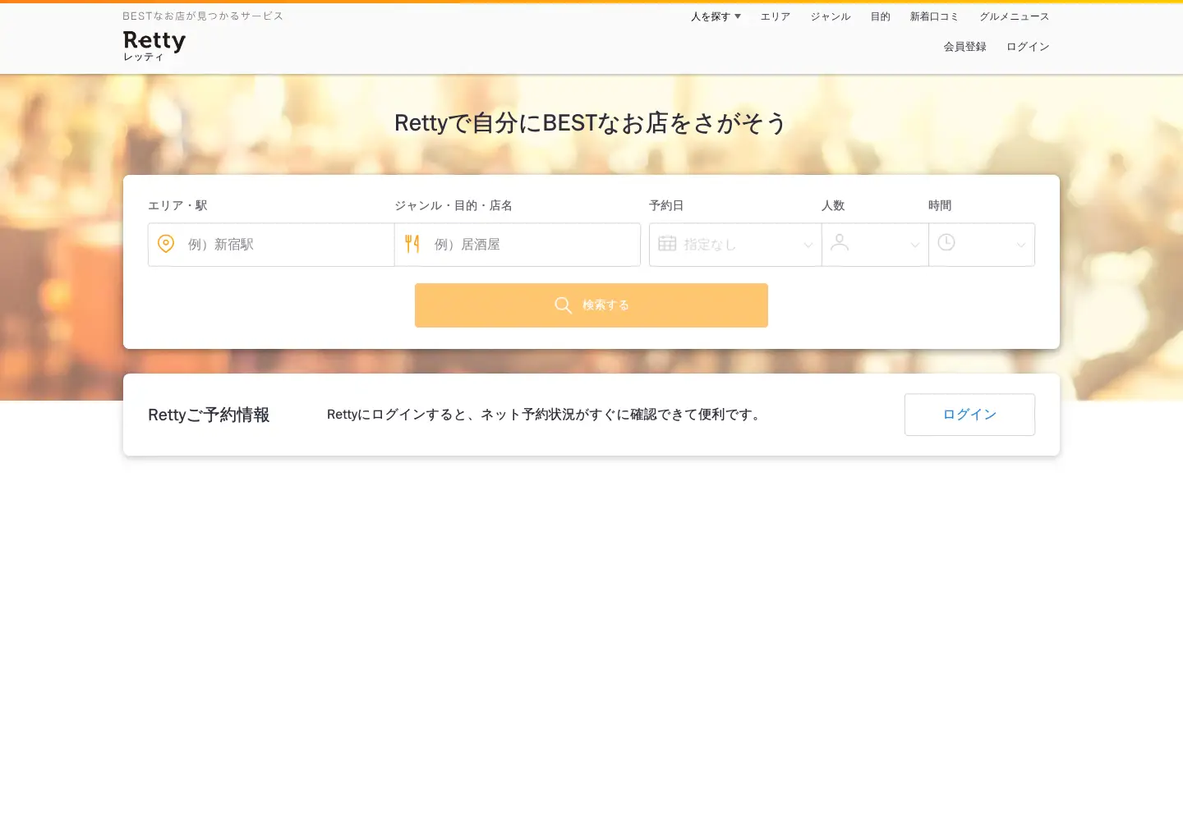The height and width of the screenshot is (821, 1183).
Task: Click the person icon in 人数 field
Action: tap(840, 242)
